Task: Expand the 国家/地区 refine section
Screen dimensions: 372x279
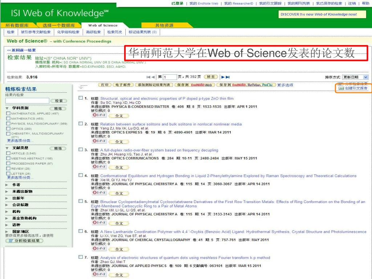Action: [x=7, y=231]
